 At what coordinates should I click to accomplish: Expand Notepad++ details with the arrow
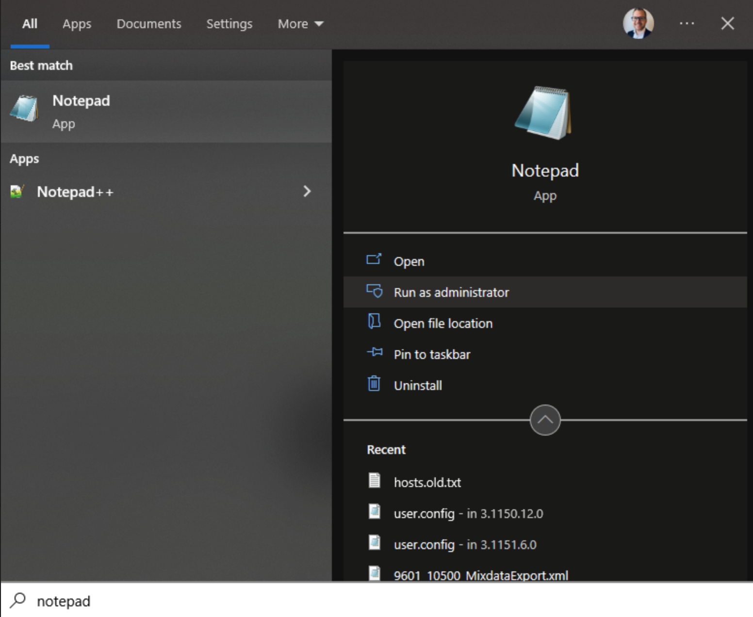click(307, 191)
